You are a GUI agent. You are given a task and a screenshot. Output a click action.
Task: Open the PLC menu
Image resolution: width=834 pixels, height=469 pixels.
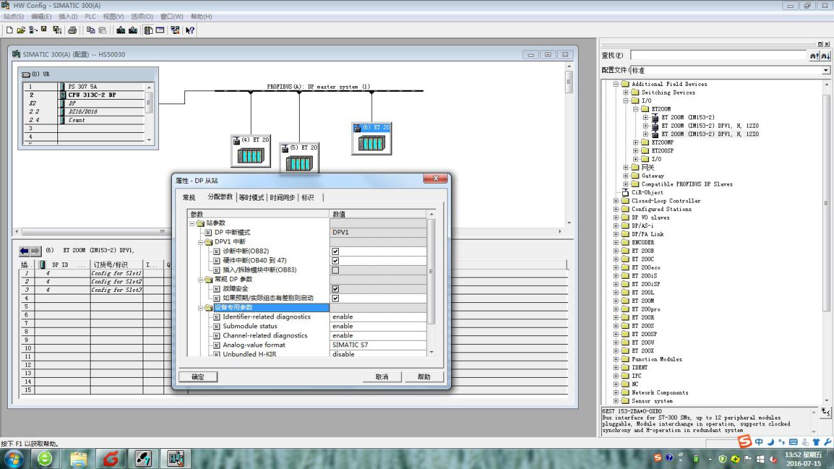click(90, 16)
